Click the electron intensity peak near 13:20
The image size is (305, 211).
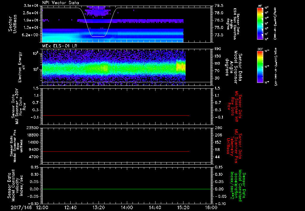(105, 68)
